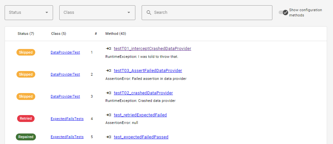The width and height of the screenshot is (333, 144).
Task: Click the Method (43) column header
Action: [116, 34]
